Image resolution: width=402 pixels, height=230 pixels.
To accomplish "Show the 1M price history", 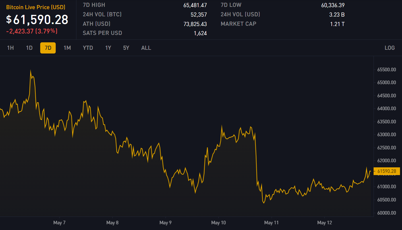I will (67, 48).
